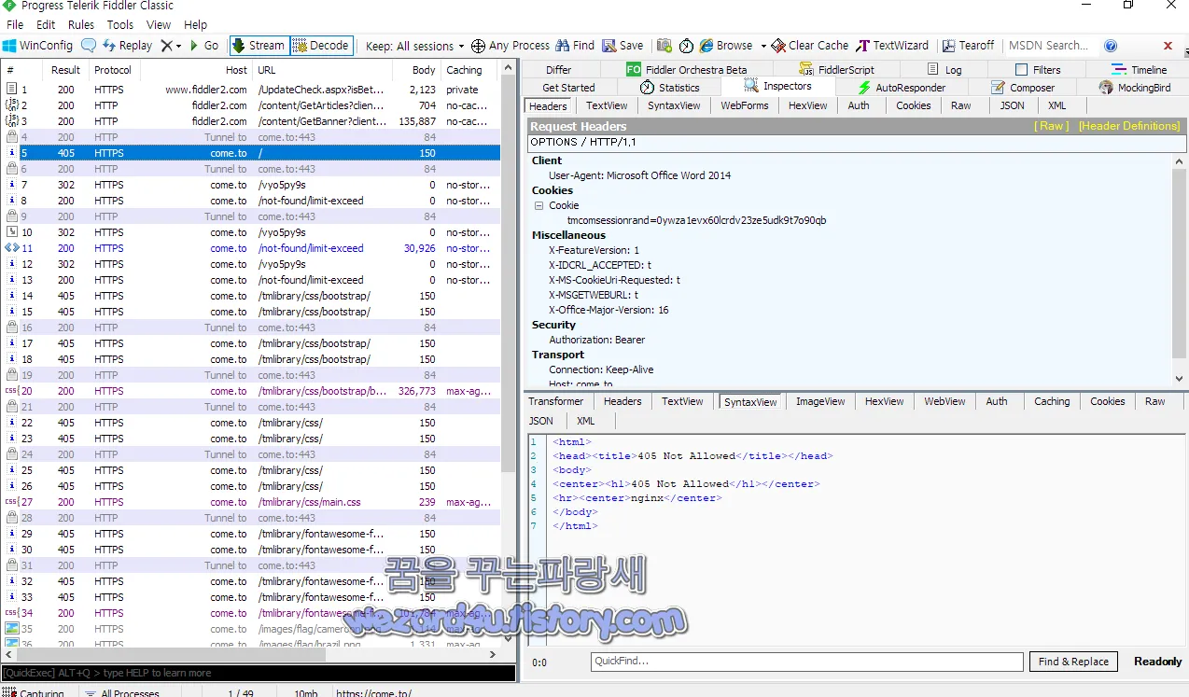Open the Log tab

944,70
